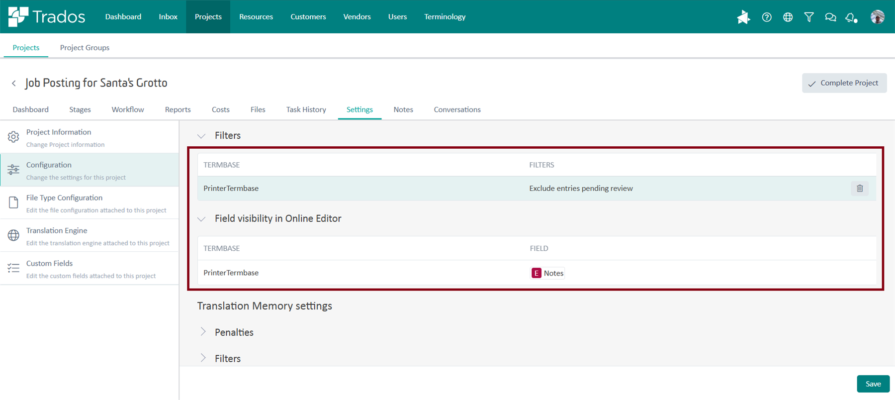895x400 pixels.
Task: Open the Conversations tab
Action: click(x=457, y=109)
